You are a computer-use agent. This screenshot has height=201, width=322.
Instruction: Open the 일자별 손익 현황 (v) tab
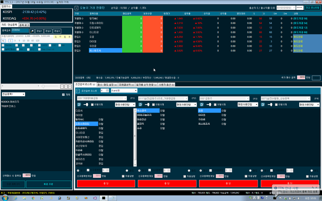coord(146,84)
